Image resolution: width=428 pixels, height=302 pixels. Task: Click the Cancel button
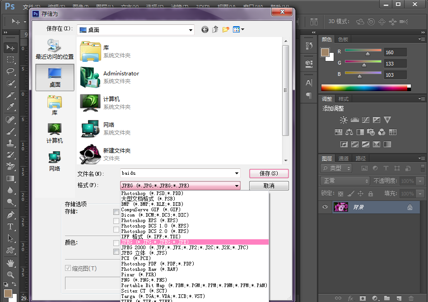(269, 186)
